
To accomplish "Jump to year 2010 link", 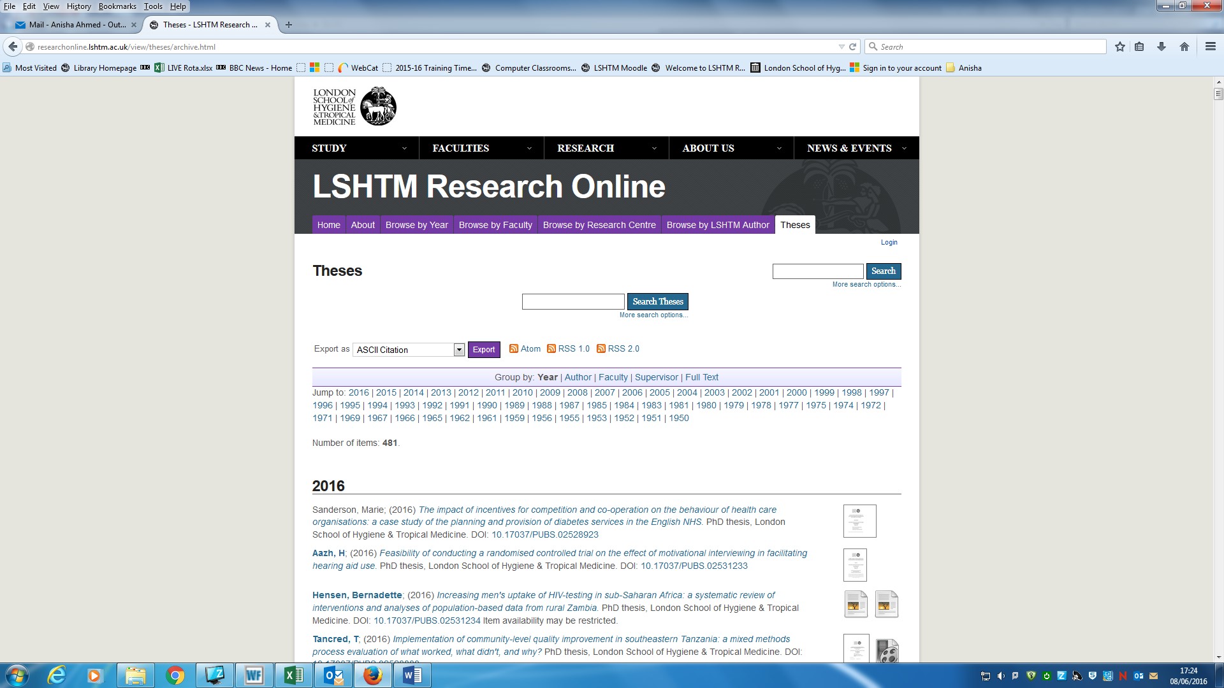I will 522,392.
